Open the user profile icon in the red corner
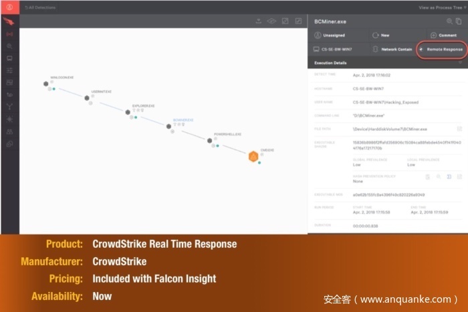 click(9, 7)
